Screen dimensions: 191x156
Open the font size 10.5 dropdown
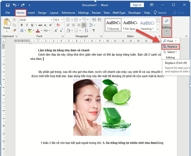(x=62, y=19)
